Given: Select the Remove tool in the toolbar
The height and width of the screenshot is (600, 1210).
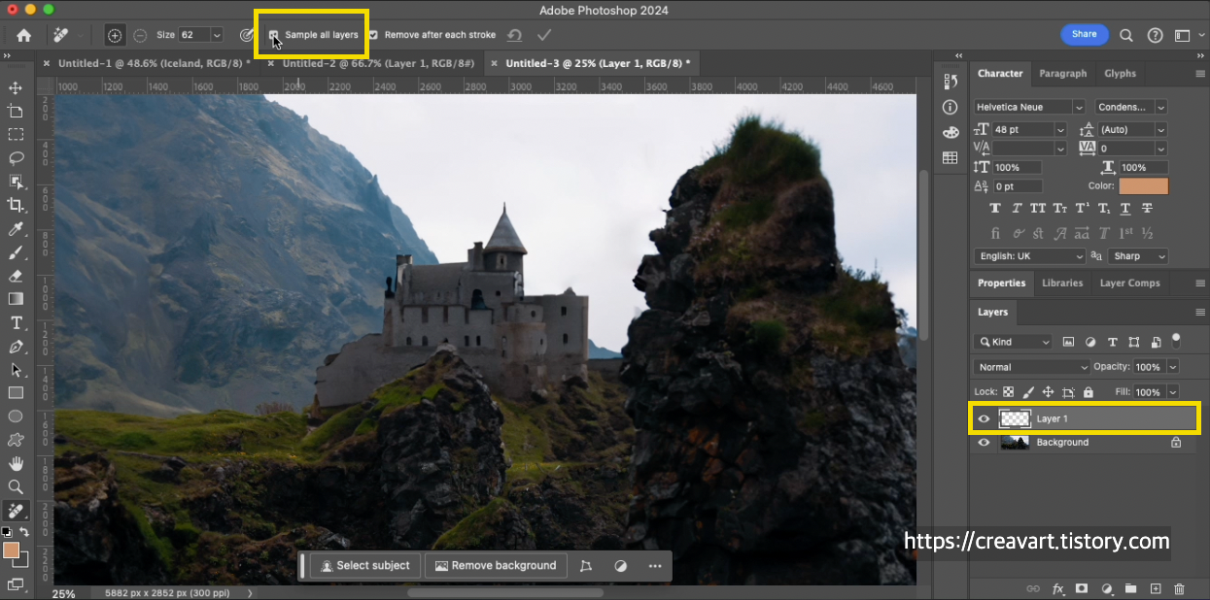Looking at the screenshot, I should [16, 511].
